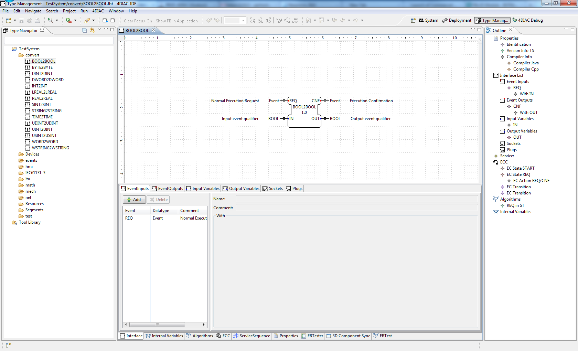The width and height of the screenshot is (578, 351).
Task: Click the Name input field
Action: (x=357, y=199)
